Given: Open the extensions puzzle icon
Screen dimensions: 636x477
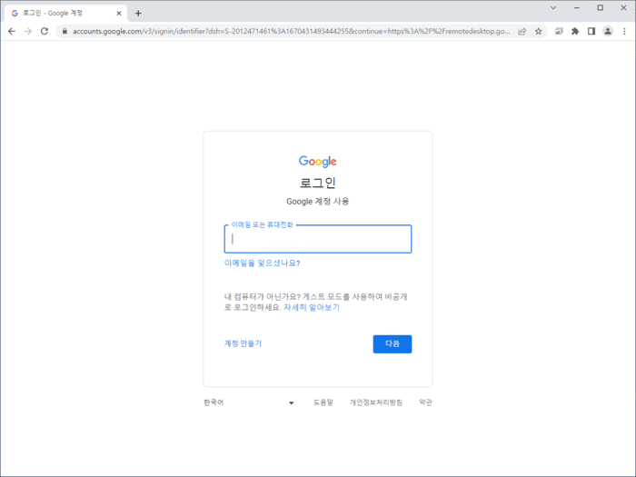Looking at the screenshot, I should tap(575, 31).
